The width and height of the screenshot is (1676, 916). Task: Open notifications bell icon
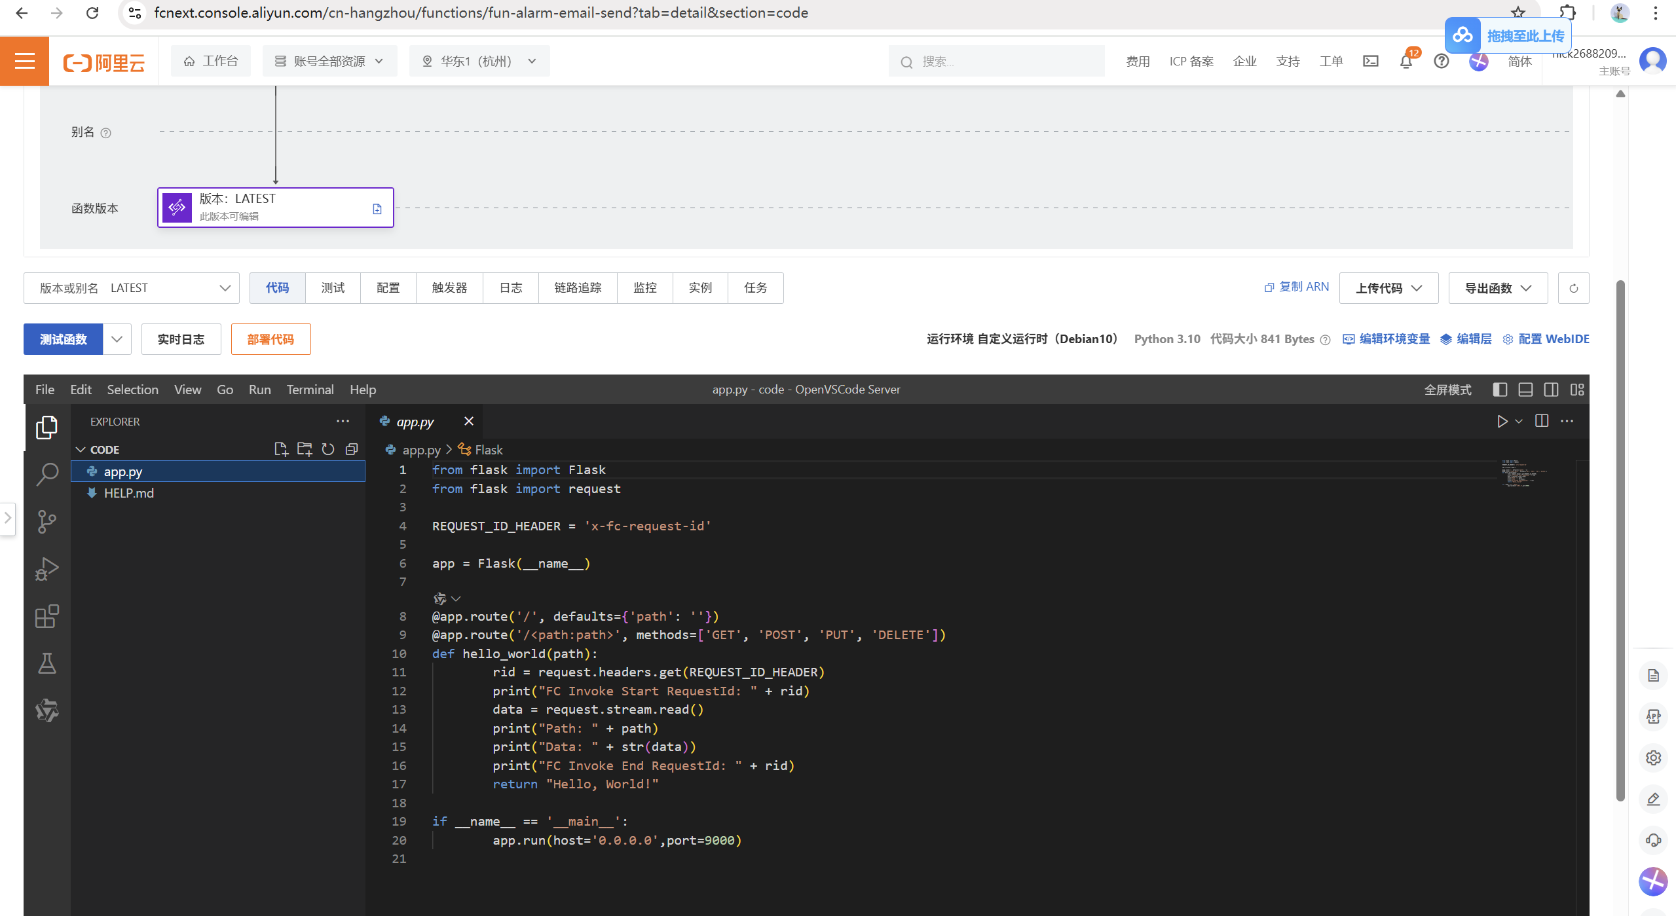1406,61
